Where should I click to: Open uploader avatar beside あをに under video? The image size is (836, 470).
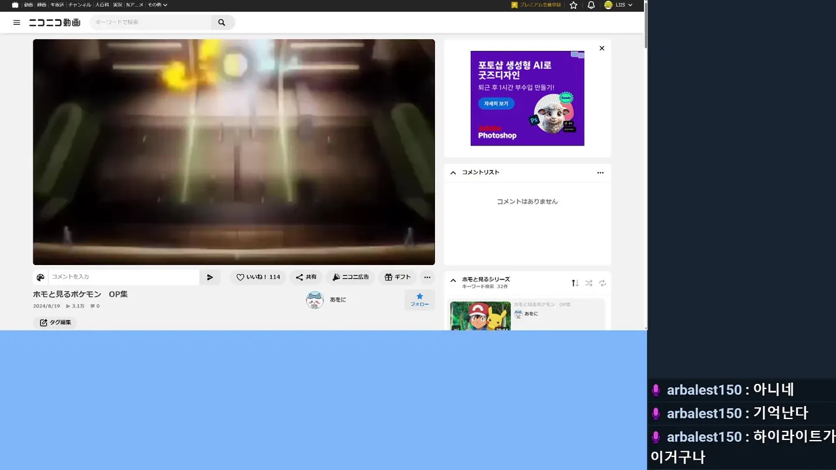click(x=315, y=300)
